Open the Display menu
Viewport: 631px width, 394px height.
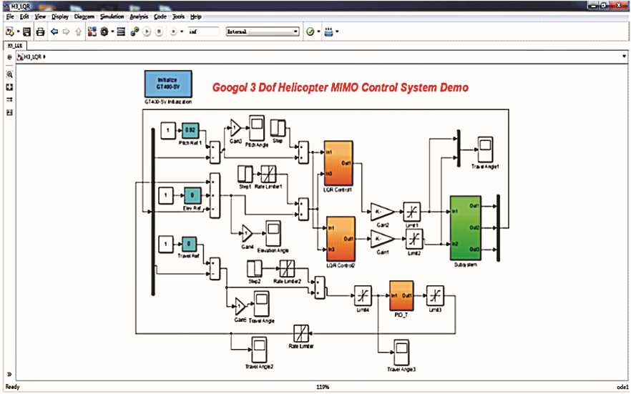coord(60,17)
